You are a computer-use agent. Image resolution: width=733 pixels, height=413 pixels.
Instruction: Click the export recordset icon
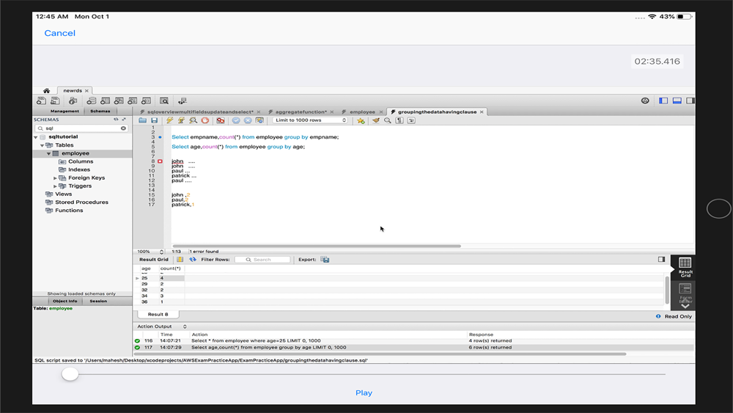[x=325, y=260]
